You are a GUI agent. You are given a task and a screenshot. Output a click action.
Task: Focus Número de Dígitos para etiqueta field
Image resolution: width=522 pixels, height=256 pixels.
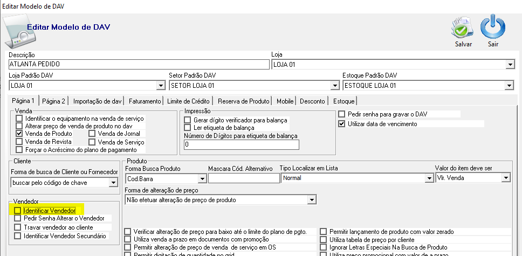click(x=242, y=144)
